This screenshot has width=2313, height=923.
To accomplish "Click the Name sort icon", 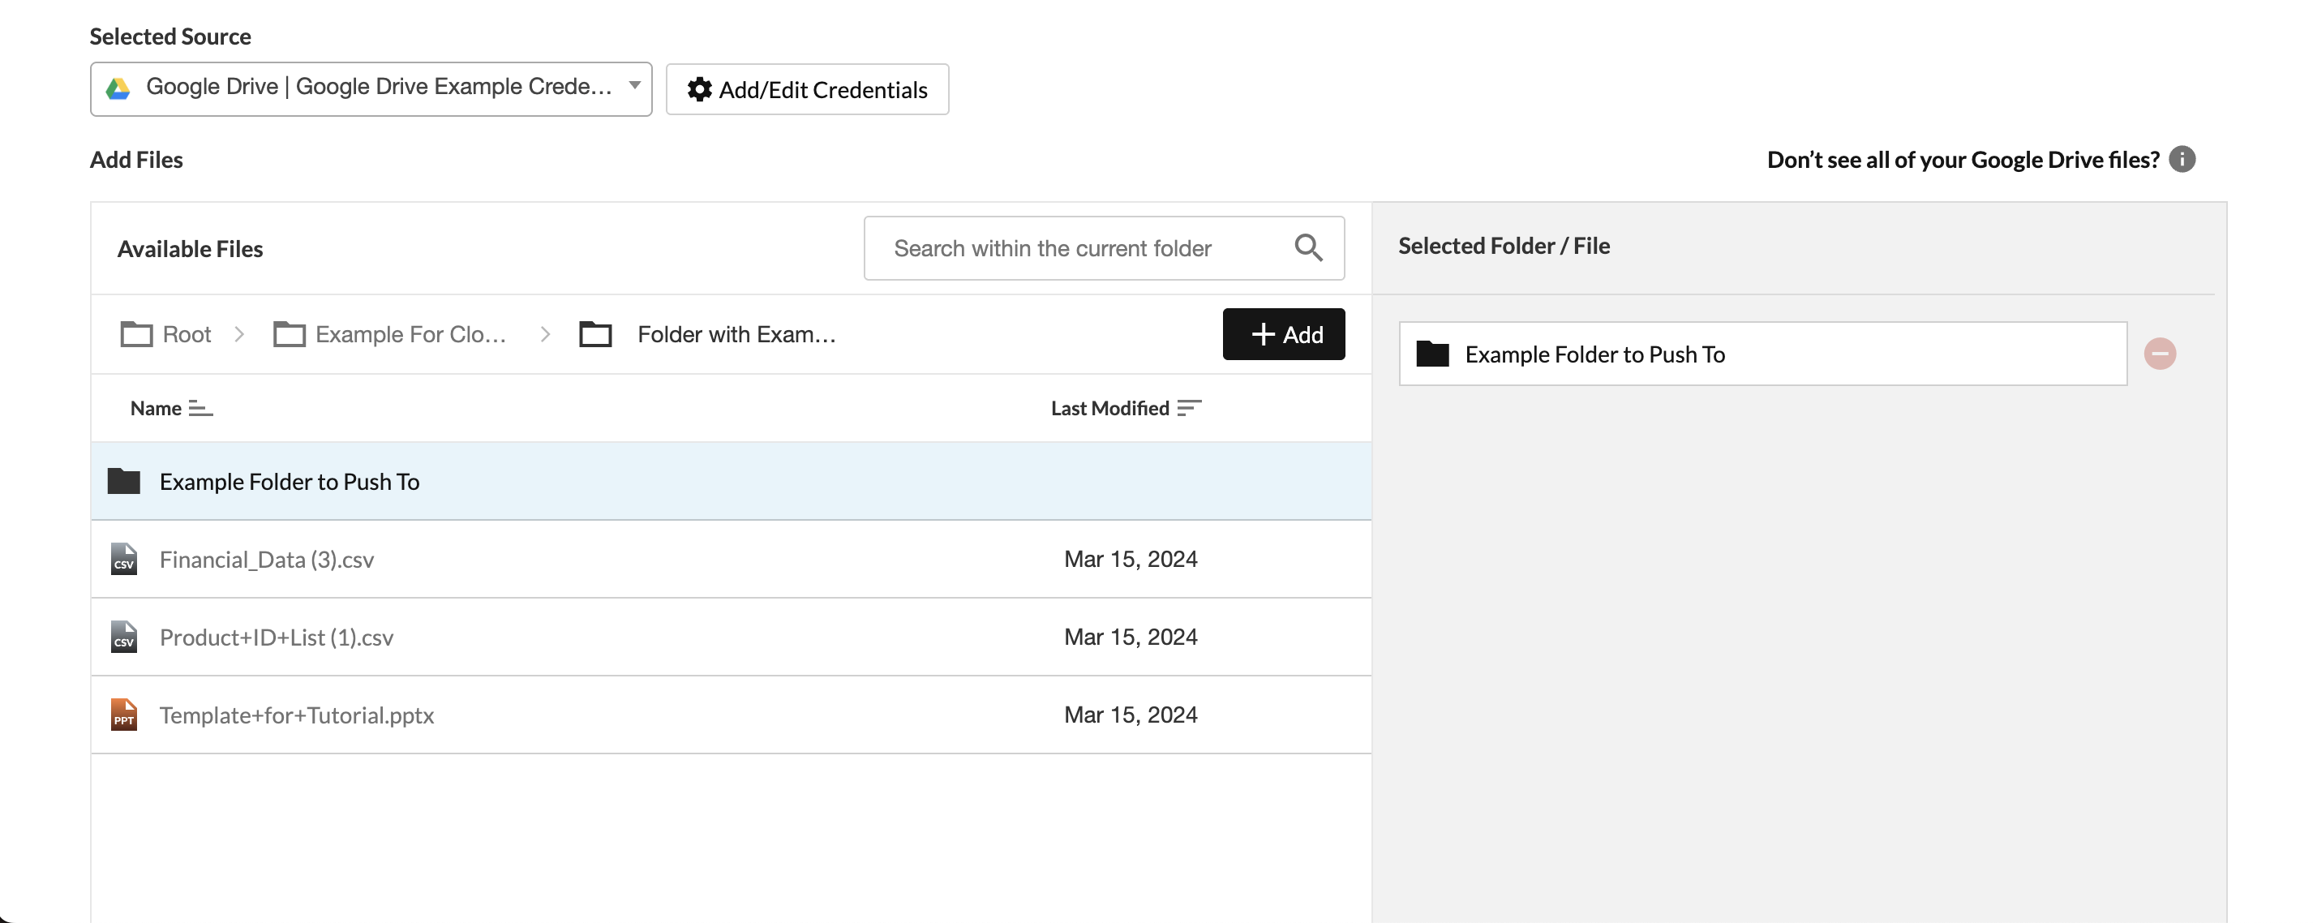I will pyautogui.click(x=200, y=409).
